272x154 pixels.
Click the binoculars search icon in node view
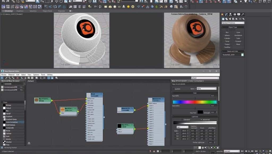coord(29,143)
